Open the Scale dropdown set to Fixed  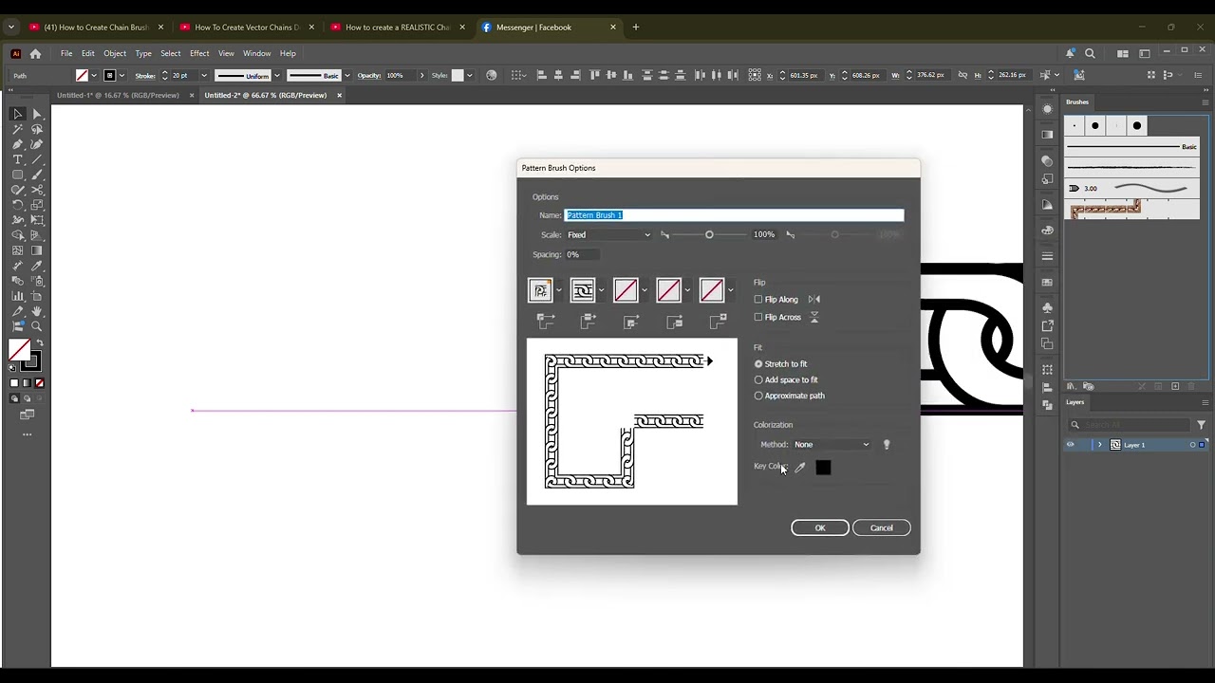[608, 235]
